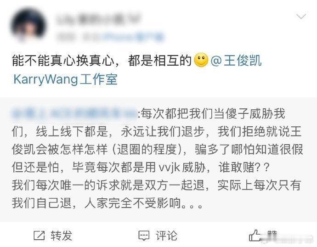Open the blurred client source link under username
Viewport: 317px width, 247px height.
pos(133,37)
